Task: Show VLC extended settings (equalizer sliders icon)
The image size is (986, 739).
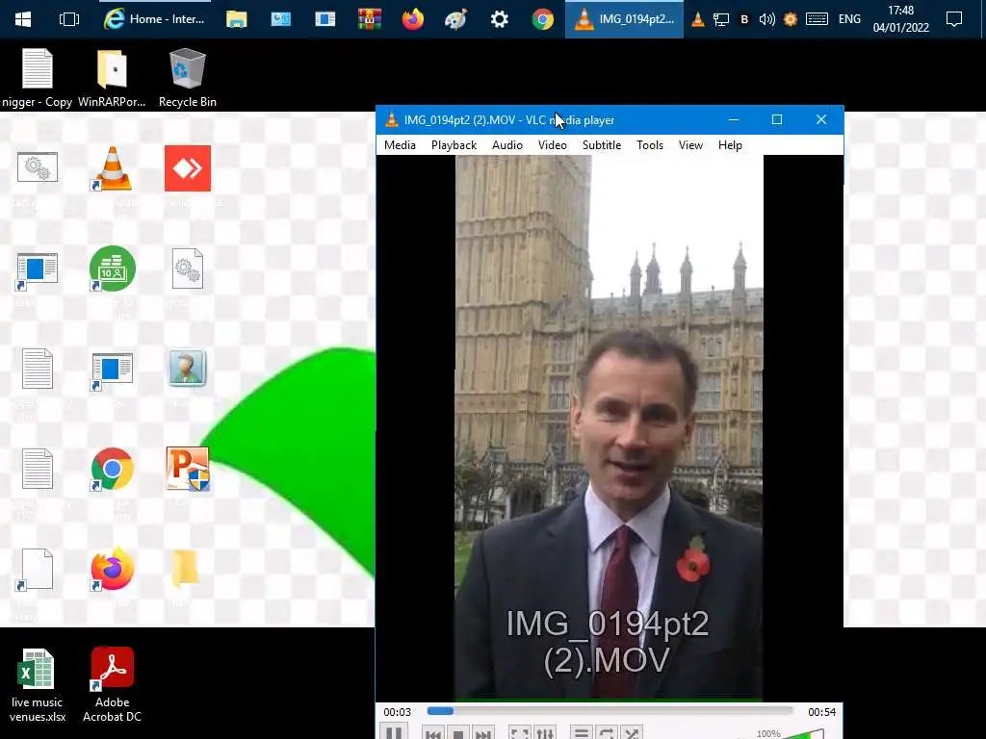Action: point(545,734)
